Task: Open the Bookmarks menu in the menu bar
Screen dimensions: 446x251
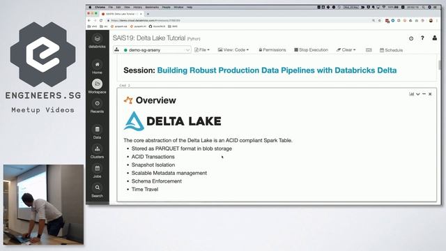Action: [152, 7]
